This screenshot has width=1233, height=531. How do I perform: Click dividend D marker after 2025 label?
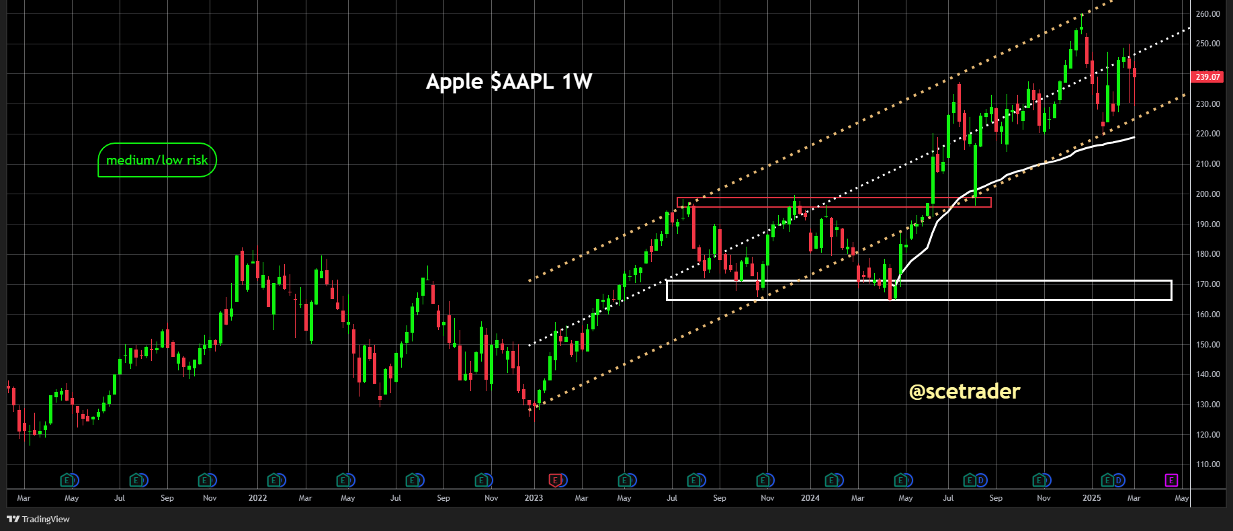tap(1119, 480)
